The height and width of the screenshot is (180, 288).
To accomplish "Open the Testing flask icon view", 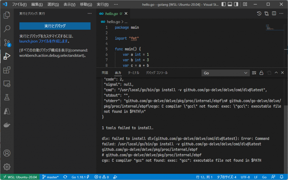I will coord(7,97).
